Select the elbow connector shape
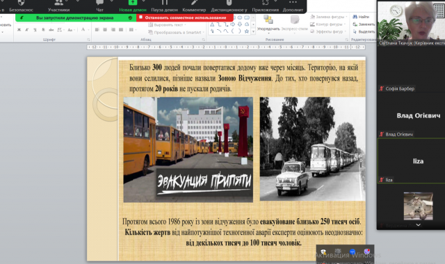This screenshot has width=445, height=264. point(219,25)
